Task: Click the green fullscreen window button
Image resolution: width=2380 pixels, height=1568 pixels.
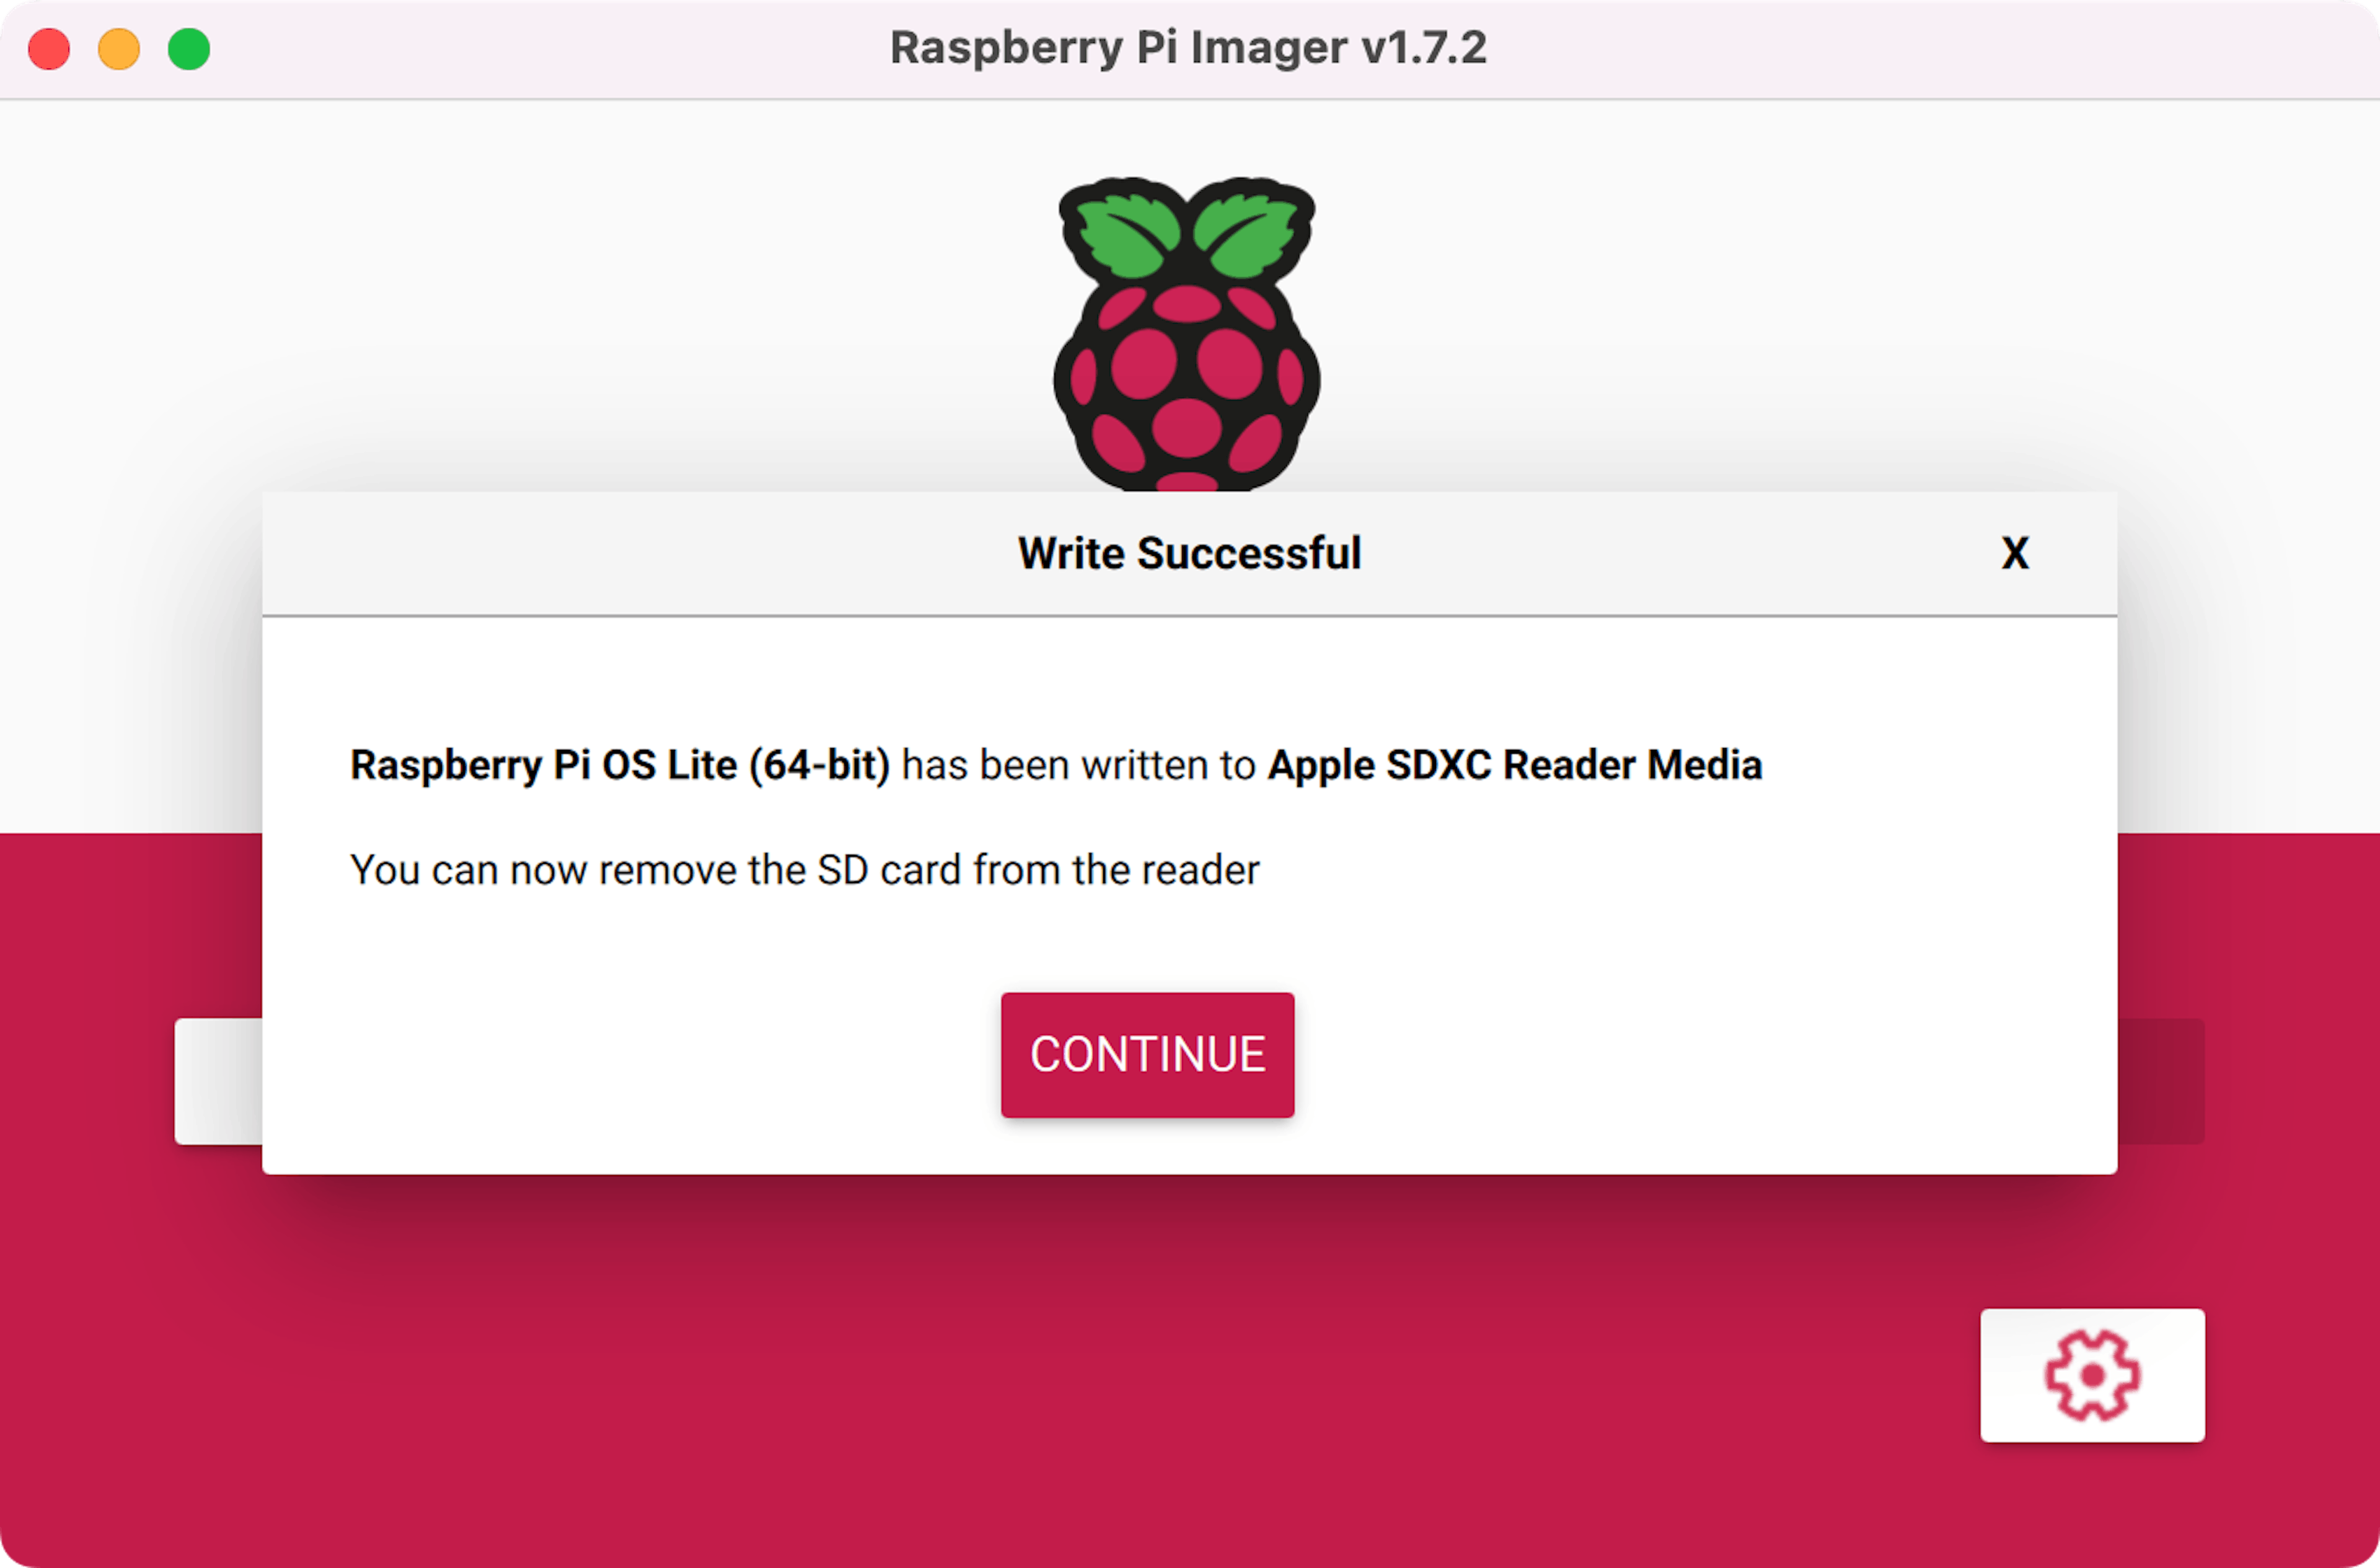Action: pos(189,49)
